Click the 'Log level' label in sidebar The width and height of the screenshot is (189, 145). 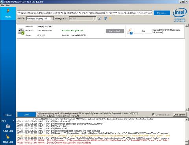(x=7, y=115)
